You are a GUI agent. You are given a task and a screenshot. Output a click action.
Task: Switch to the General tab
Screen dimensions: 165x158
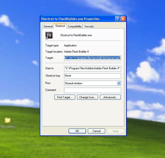tap(48, 26)
